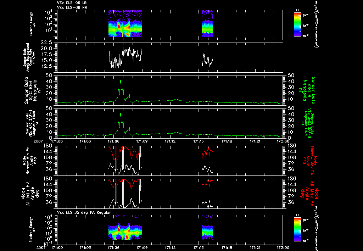Viewport: 363px width, 251px height.
Task: Click the '15.0' count rate tick label
Action: tap(46, 60)
